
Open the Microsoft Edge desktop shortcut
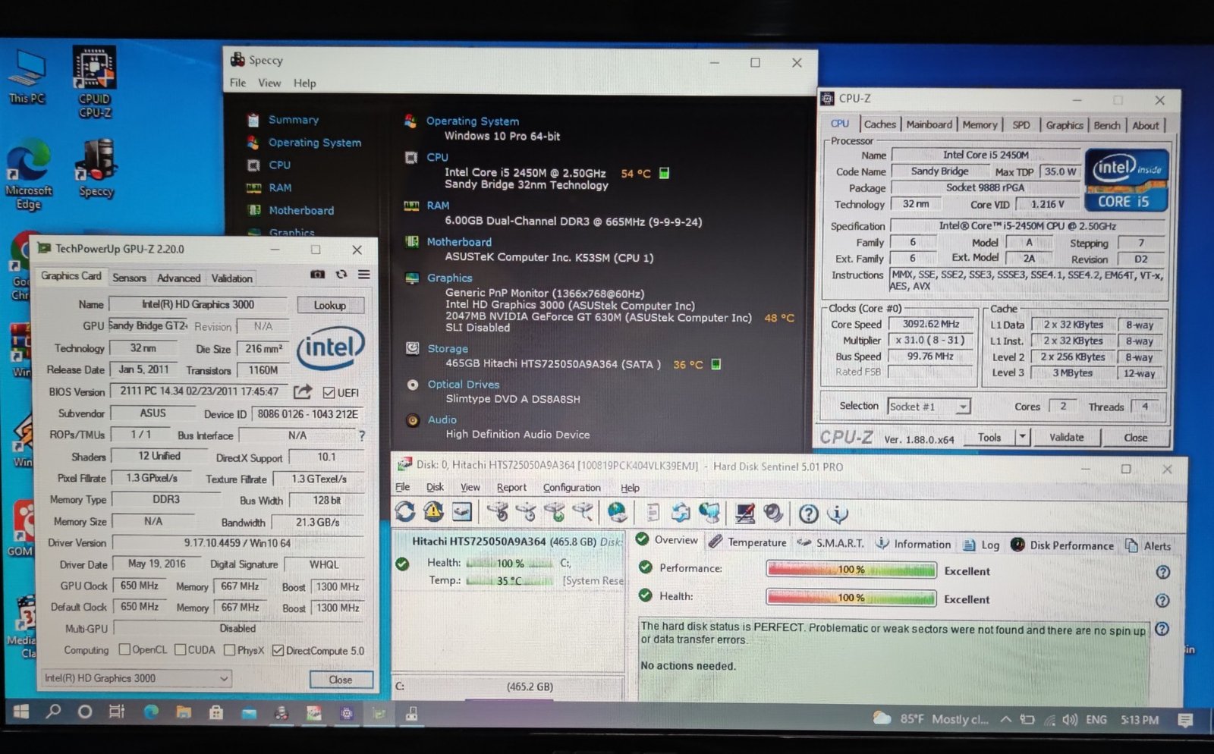click(29, 175)
